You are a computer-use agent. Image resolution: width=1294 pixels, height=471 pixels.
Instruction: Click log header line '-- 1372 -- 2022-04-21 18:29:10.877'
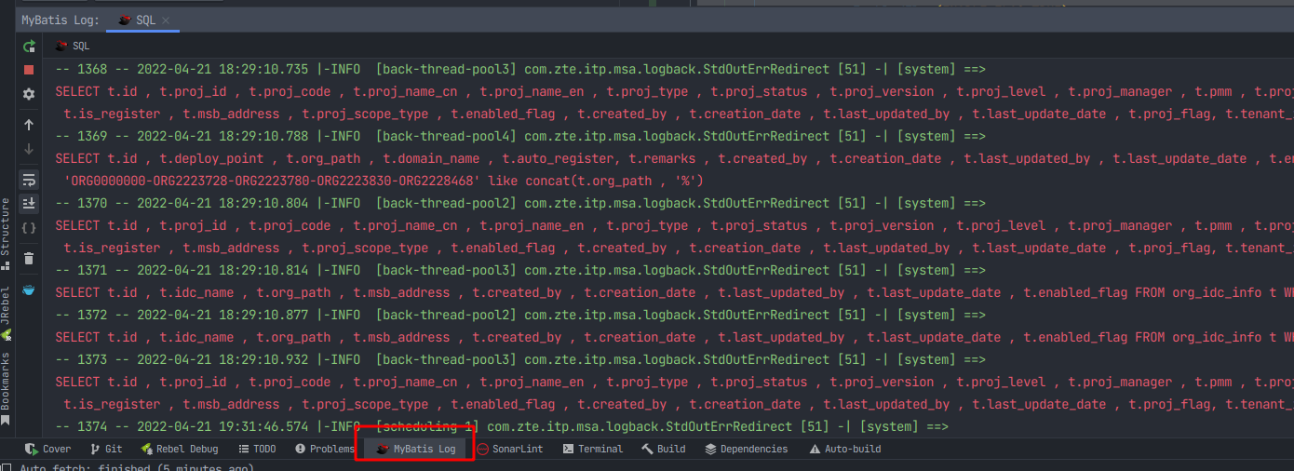point(520,316)
